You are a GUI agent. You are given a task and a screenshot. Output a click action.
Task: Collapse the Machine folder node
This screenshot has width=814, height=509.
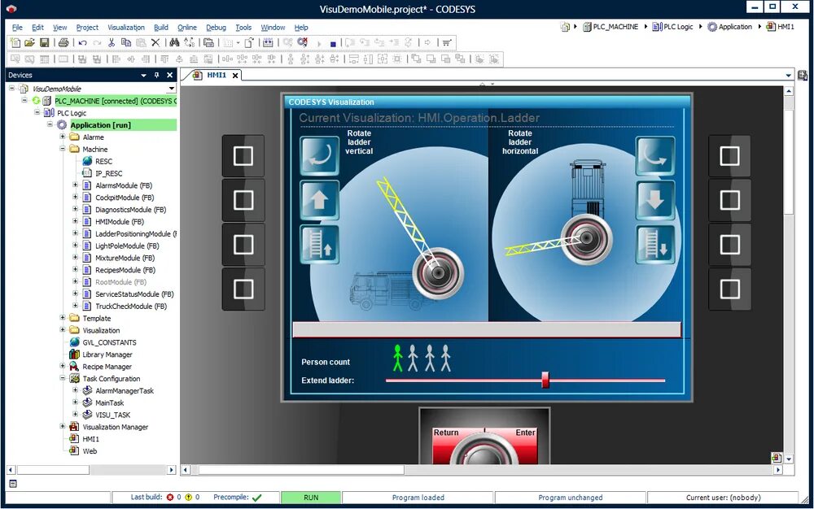pyautogui.click(x=63, y=149)
